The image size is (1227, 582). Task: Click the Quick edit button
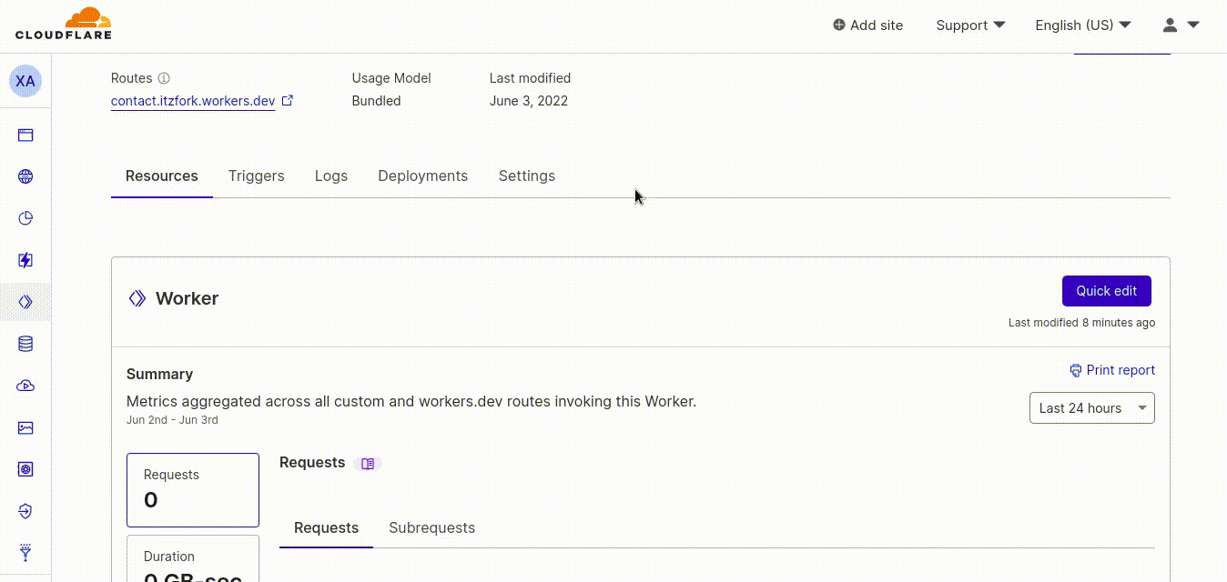(x=1107, y=291)
